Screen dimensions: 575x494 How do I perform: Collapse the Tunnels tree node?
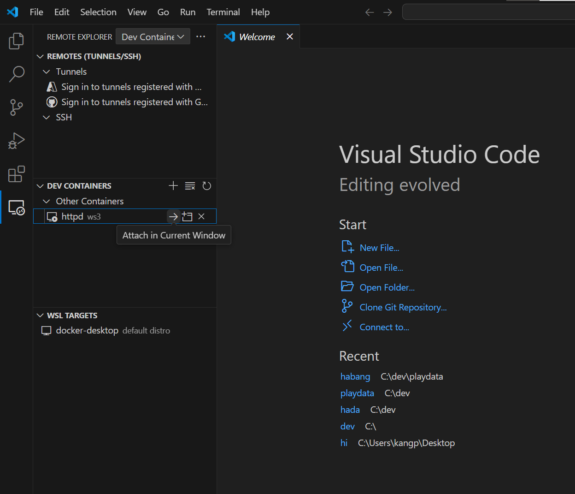point(46,71)
